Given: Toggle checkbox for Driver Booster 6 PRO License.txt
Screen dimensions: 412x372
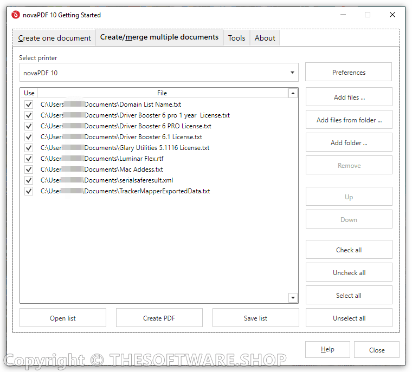Looking at the screenshot, I should coord(29,126).
